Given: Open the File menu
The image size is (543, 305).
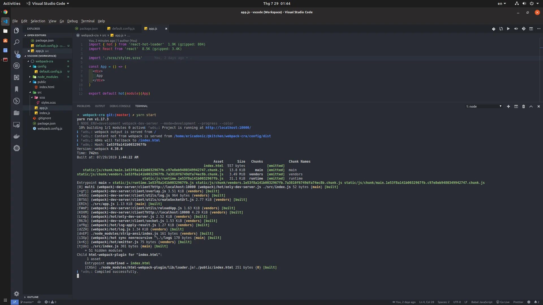Looking at the screenshot, I should (15, 21).
